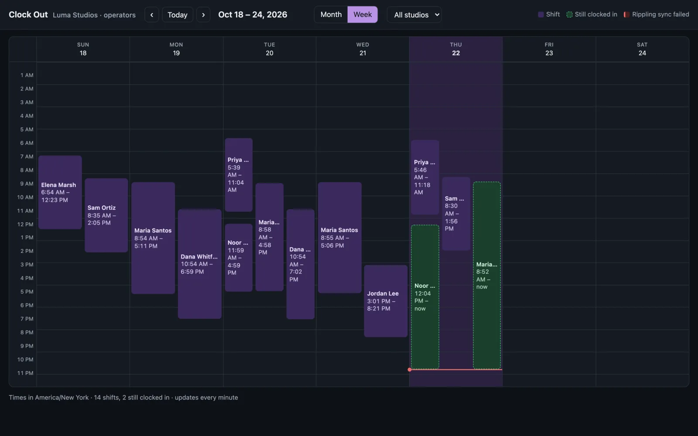The image size is (698, 436).
Task: Click the Rippling sync failed legend label
Action: point(660,14)
